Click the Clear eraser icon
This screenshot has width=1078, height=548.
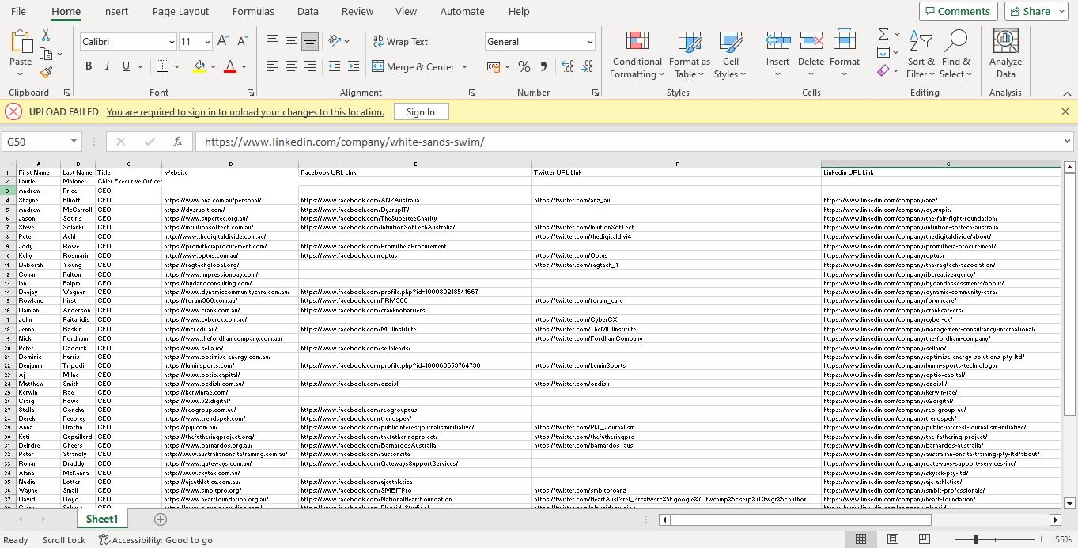point(883,71)
